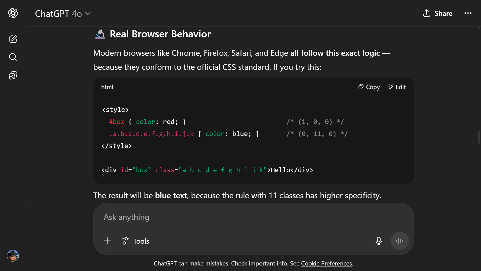Open the search chats icon
The width and height of the screenshot is (481, 271).
click(13, 57)
